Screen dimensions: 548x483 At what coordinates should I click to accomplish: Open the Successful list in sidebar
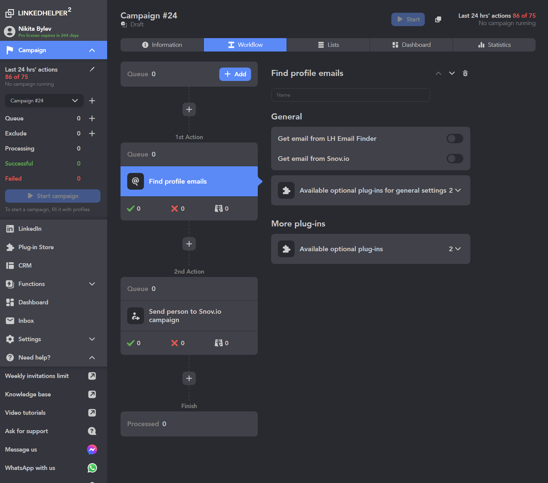tap(19, 164)
